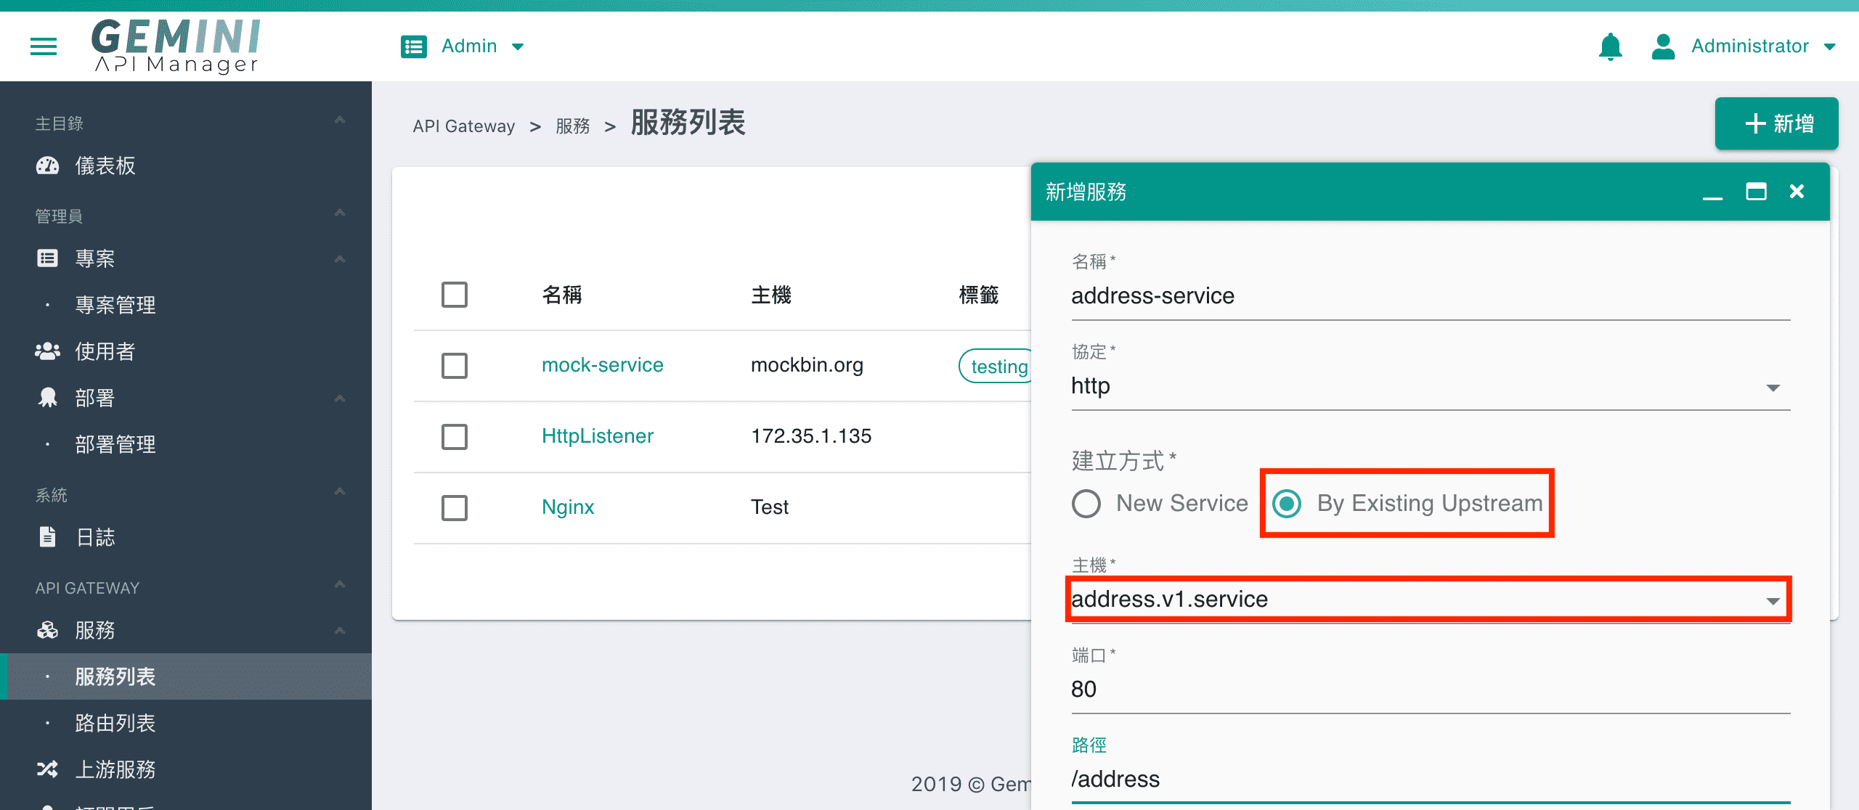Maximize the 新增服務 dialog

[x=1756, y=192]
